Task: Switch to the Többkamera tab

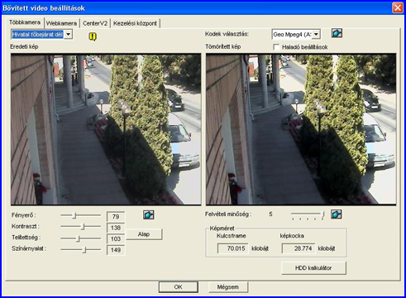Action: click(25, 22)
